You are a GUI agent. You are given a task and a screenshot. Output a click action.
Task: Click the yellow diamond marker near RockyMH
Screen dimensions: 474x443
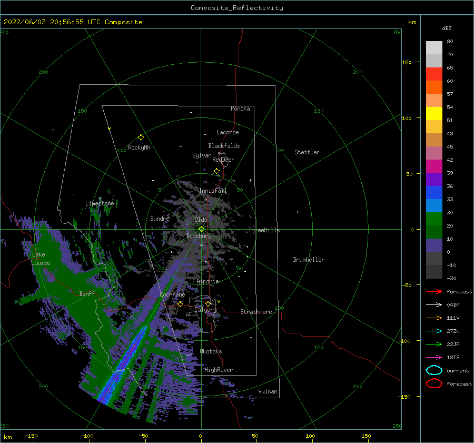(141, 137)
